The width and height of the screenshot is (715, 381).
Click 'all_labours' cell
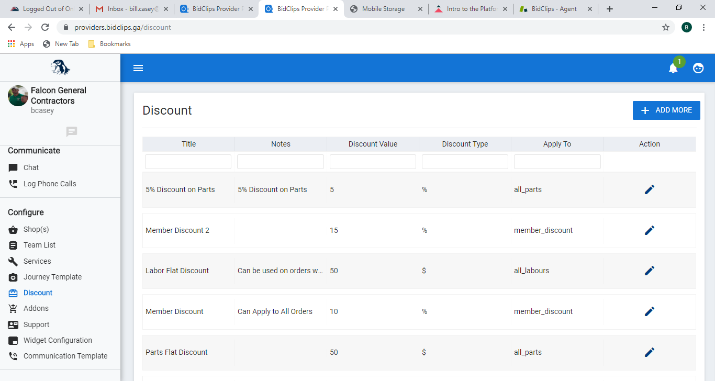click(531, 271)
